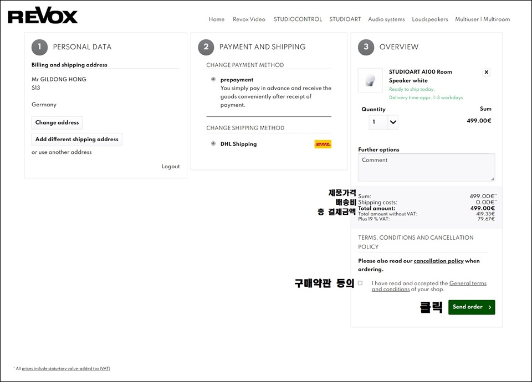Open Revox Video menu item
The height and width of the screenshot is (382, 532).
(x=249, y=19)
